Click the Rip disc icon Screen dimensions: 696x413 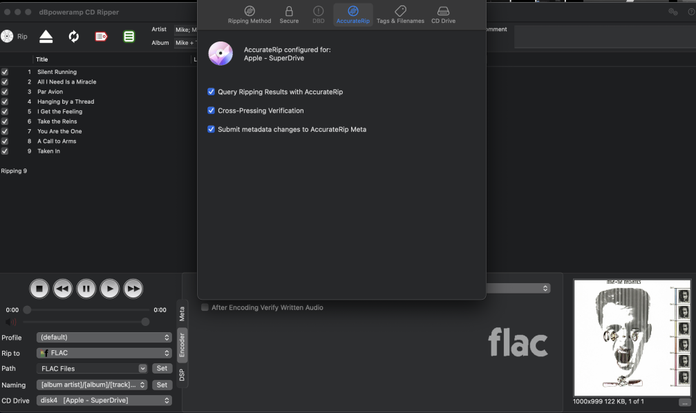tap(8, 37)
